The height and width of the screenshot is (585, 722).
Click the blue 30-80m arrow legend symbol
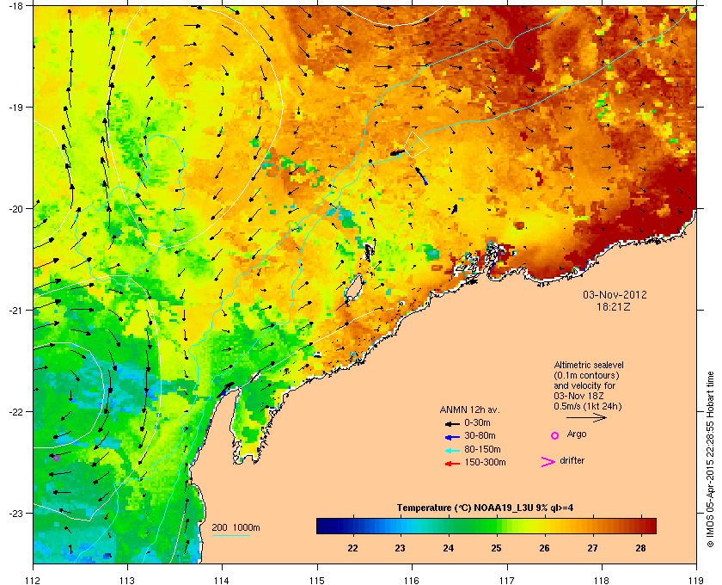[x=452, y=437]
